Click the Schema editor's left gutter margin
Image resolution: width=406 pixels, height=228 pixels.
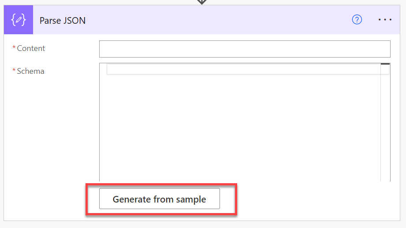point(103,123)
